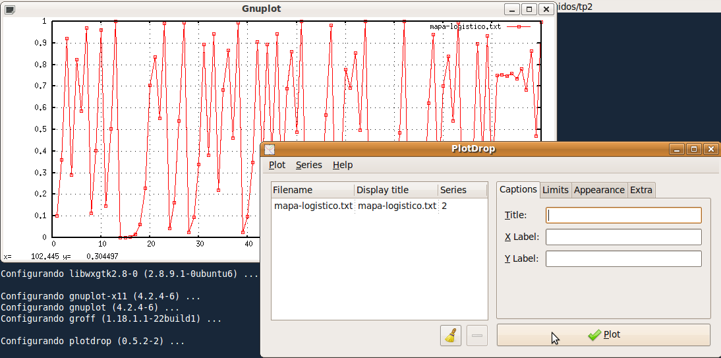The width and height of the screenshot is (721, 358).
Task: Click the X Label input field
Action: tap(623, 237)
